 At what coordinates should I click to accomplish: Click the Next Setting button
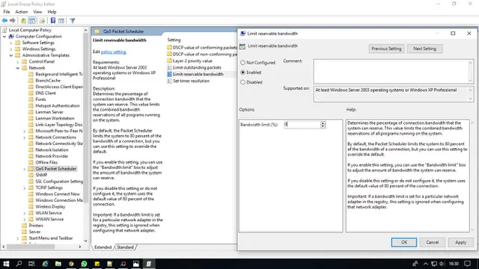[424, 49]
